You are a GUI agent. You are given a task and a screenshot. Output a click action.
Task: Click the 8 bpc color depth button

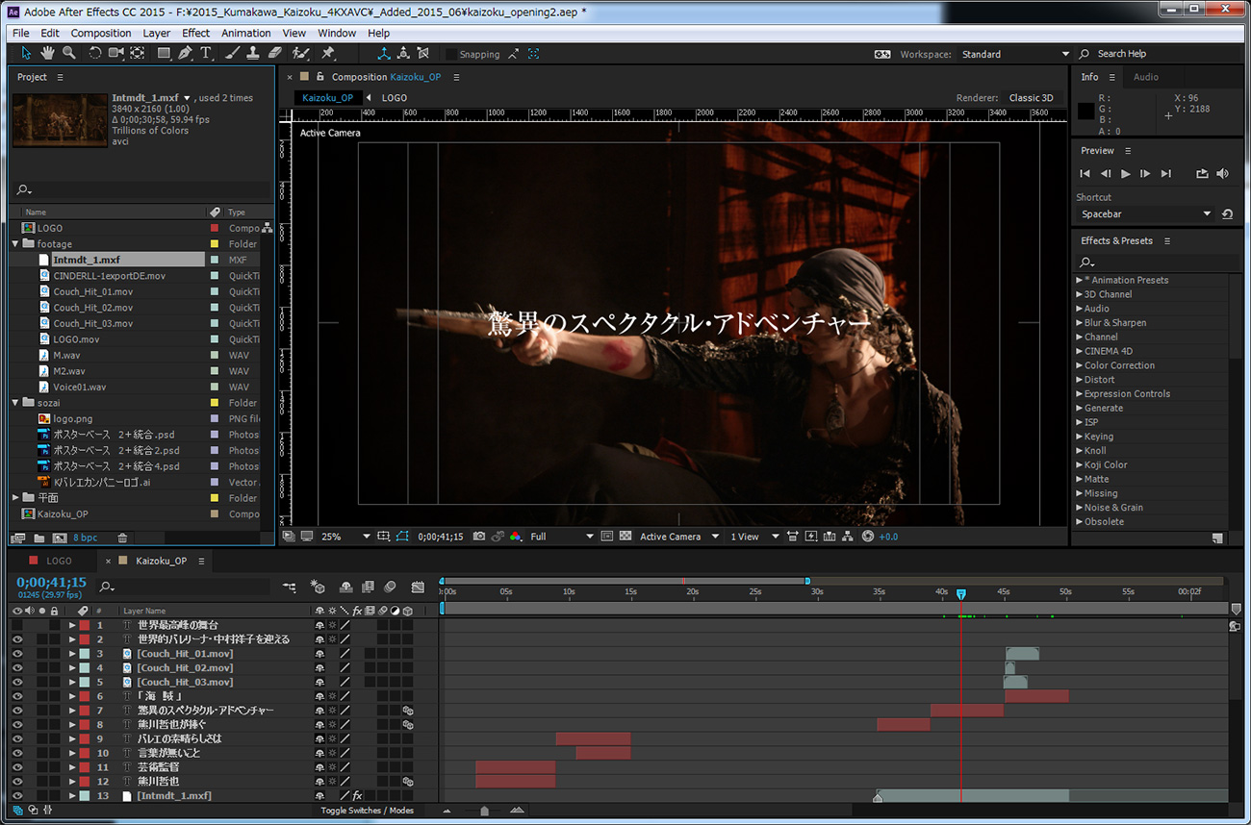click(x=85, y=537)
